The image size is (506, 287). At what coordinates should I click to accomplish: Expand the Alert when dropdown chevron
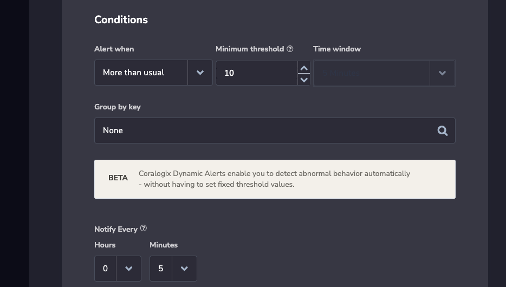200,73
